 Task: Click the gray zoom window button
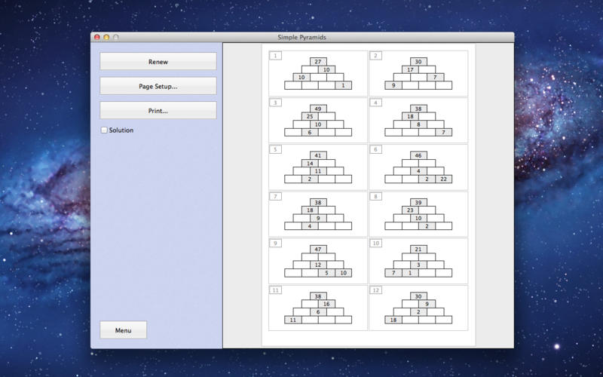(x=116, y=37)
